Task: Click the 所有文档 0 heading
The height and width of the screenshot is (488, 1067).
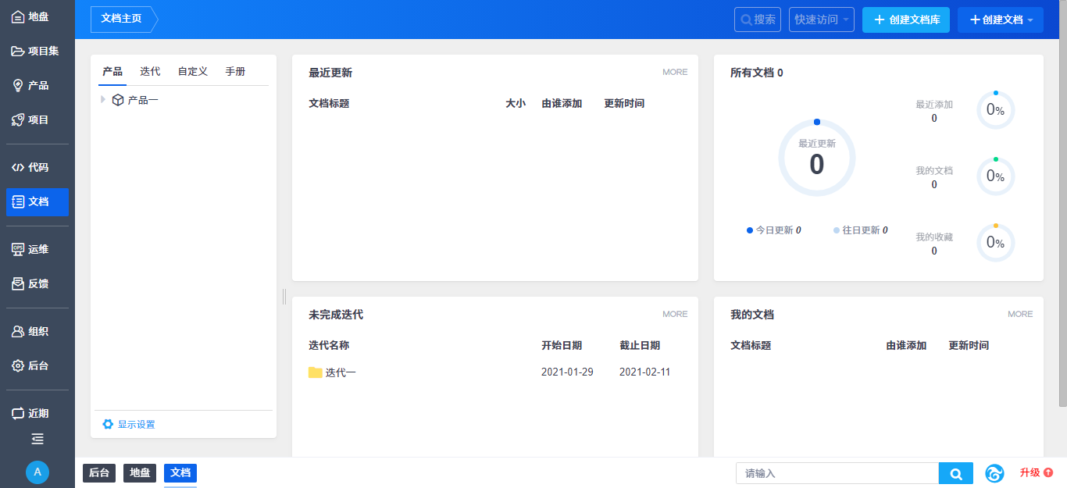Action: click(x=757, y=73)
